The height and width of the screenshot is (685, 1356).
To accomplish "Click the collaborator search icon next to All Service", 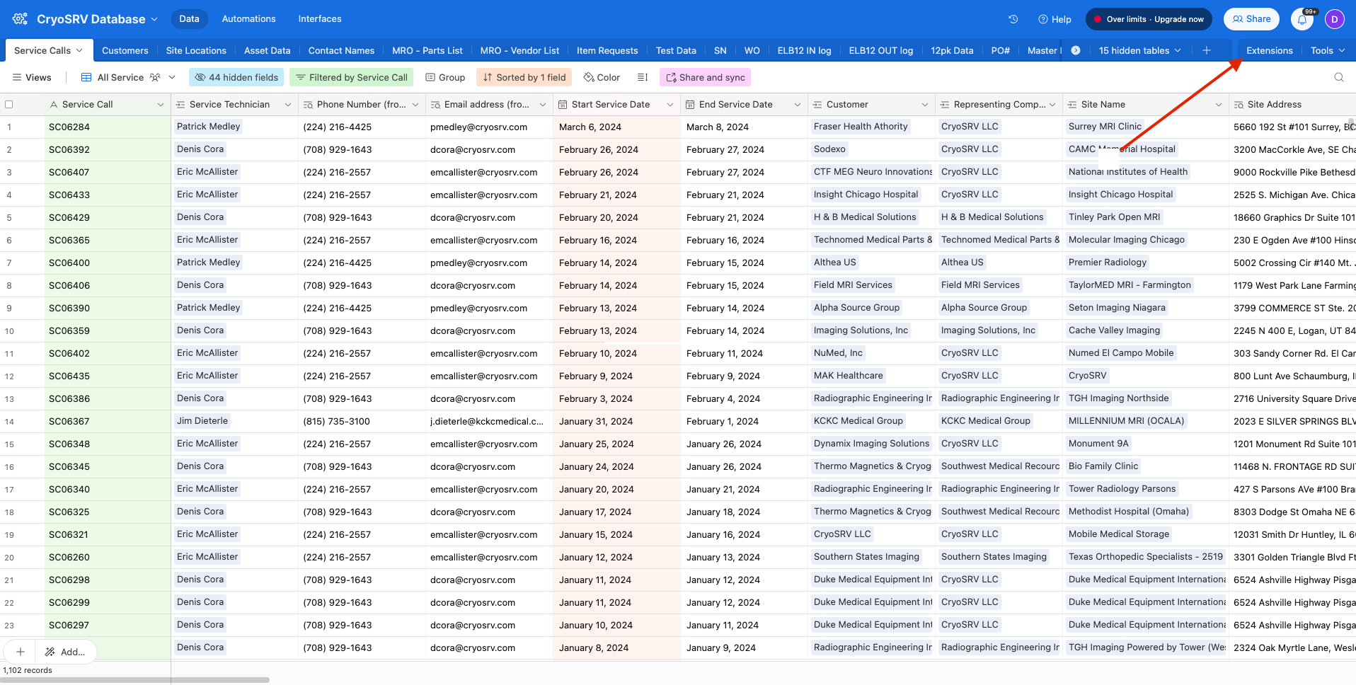I will [154, 77].
